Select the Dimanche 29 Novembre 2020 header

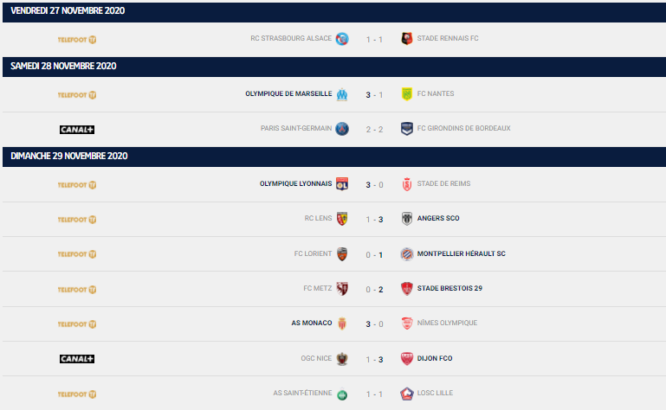coord(334,157)
